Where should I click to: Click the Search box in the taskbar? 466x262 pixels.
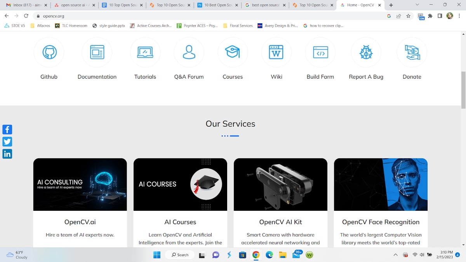[x=179, y=255]
